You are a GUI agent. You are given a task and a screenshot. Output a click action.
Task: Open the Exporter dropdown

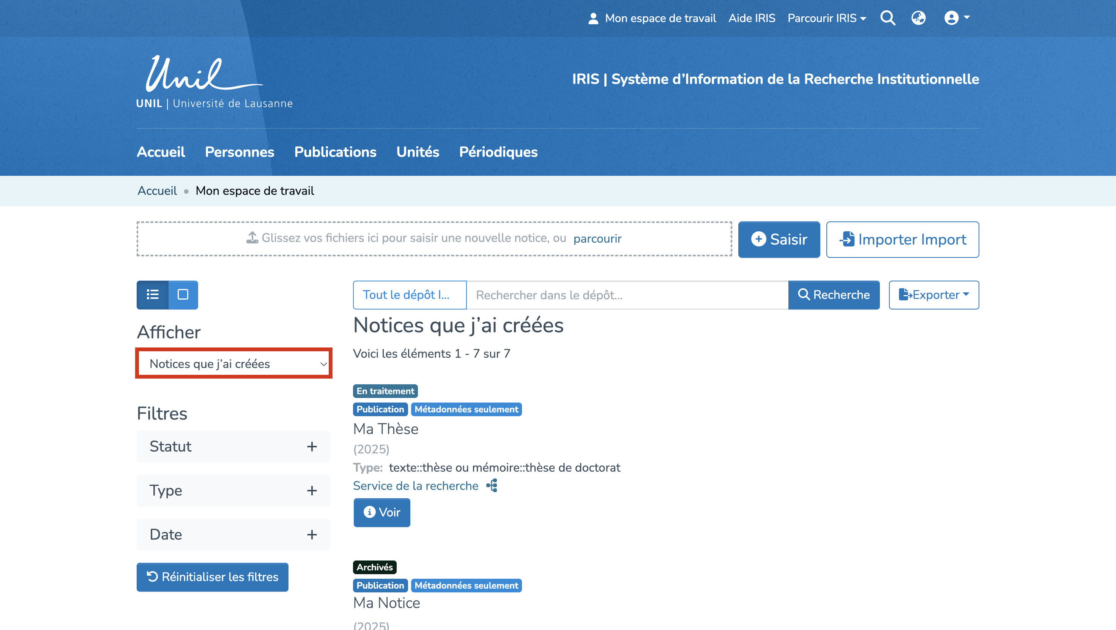[x=934, y=295]
